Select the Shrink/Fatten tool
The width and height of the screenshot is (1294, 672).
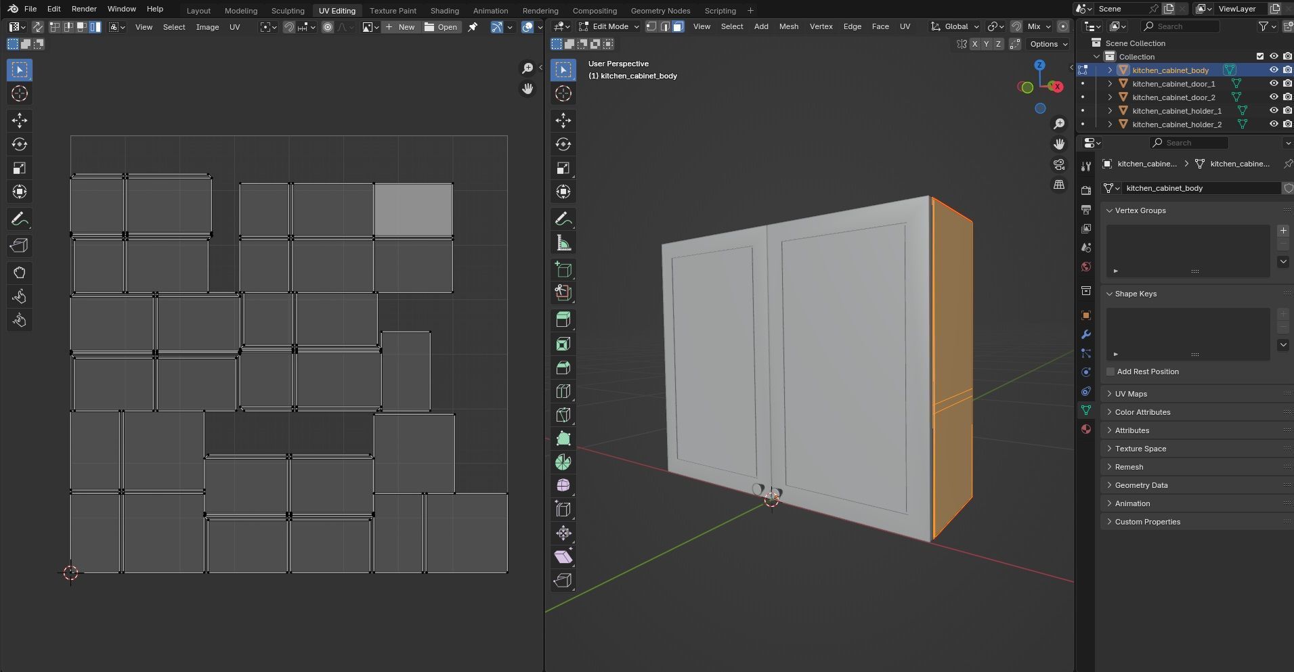[x=563, y=533]
